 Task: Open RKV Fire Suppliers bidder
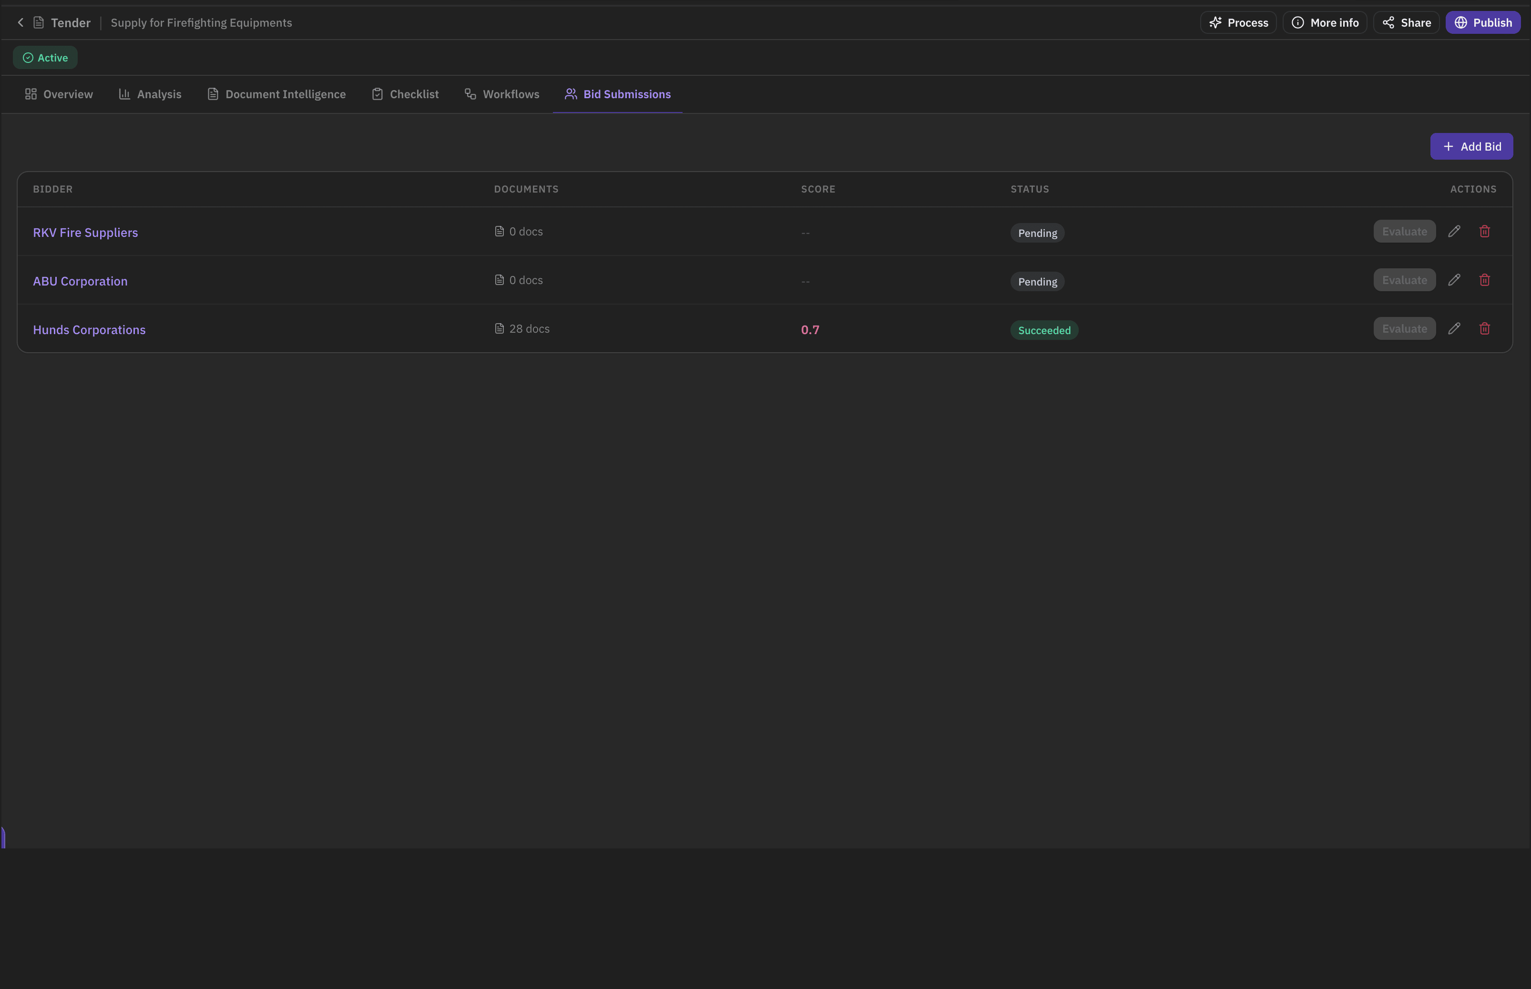(85, 233)
